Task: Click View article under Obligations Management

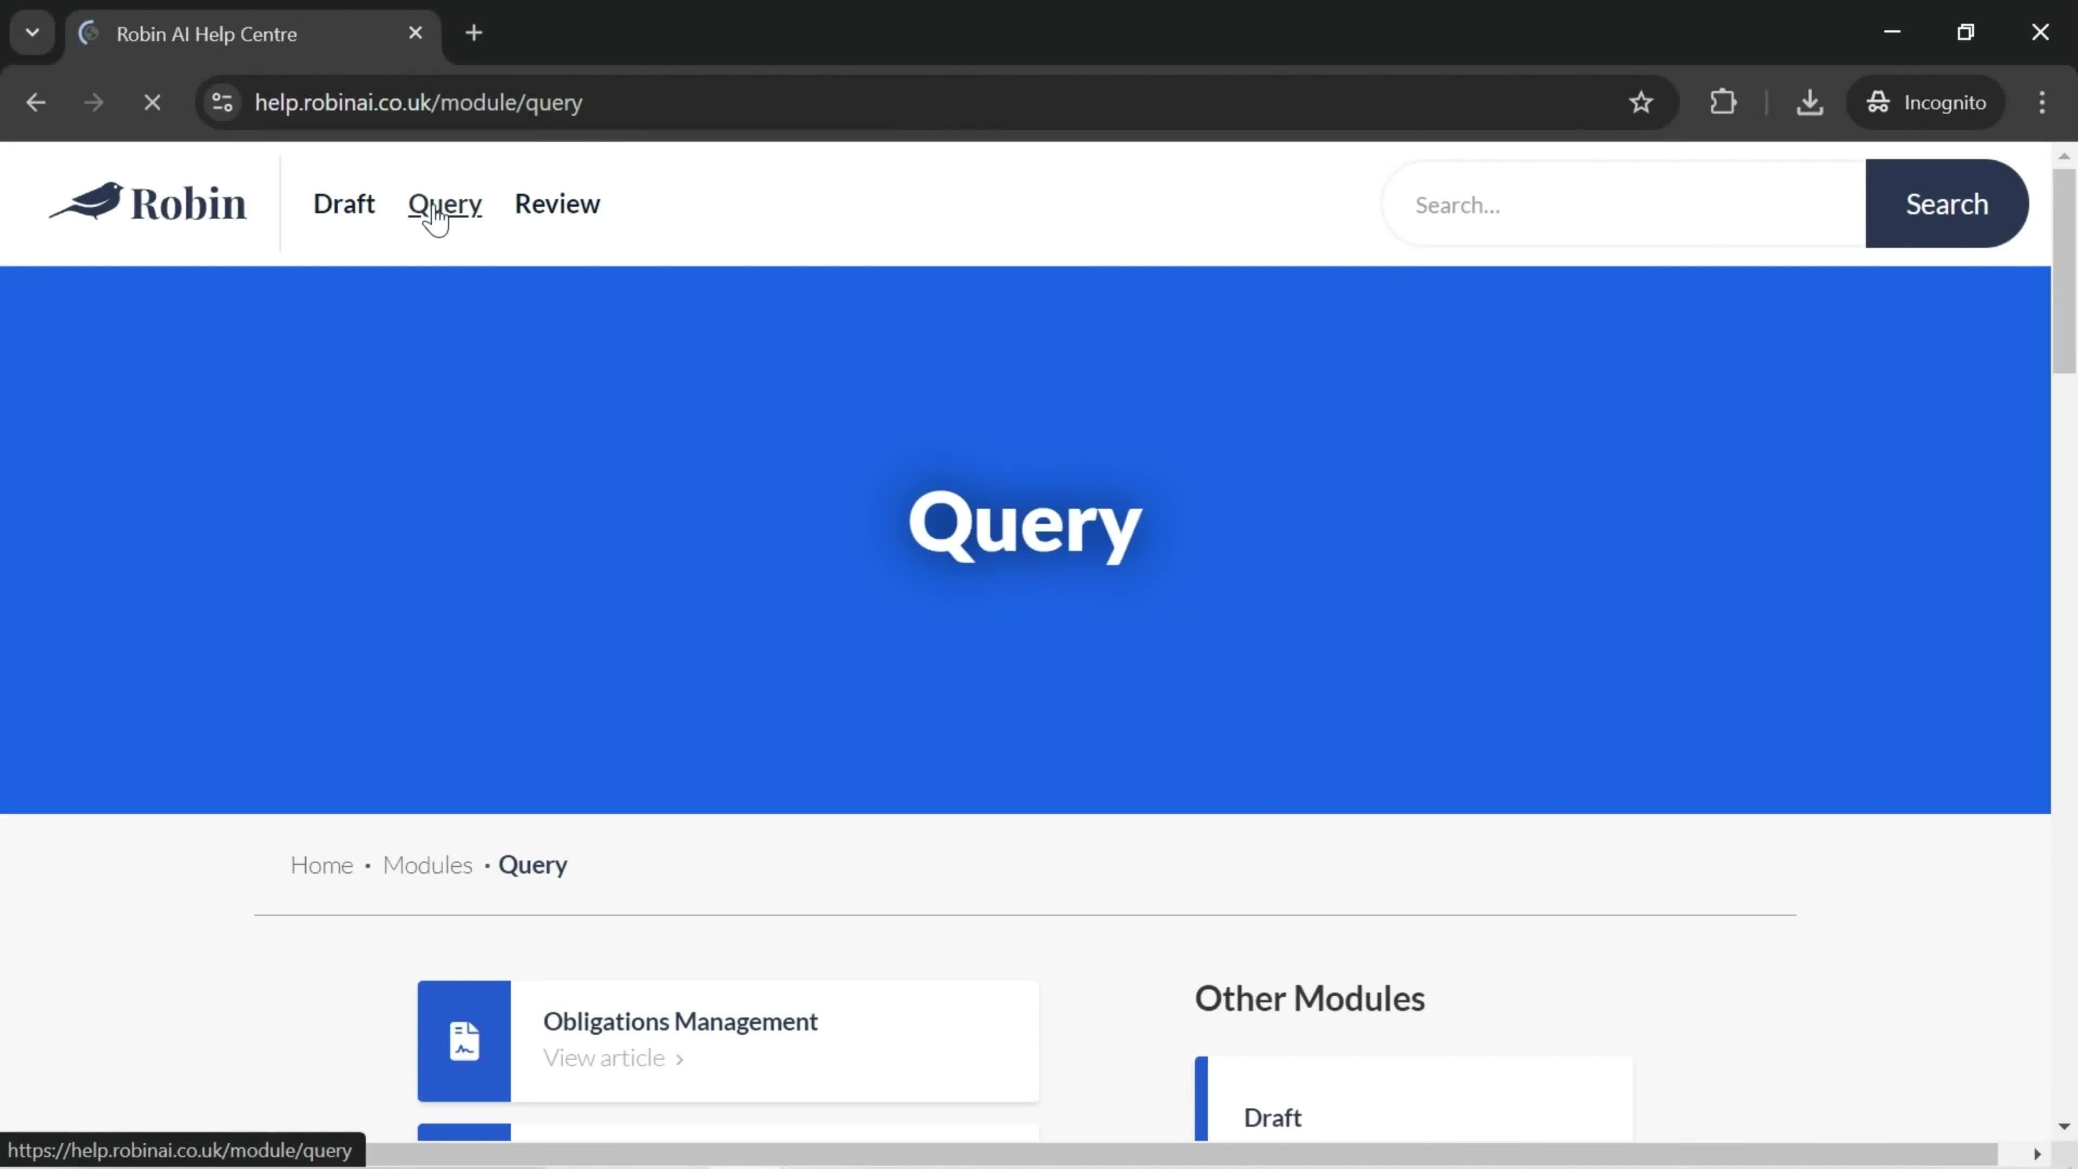Action: pyautogui.click(x=613, y=1058)
